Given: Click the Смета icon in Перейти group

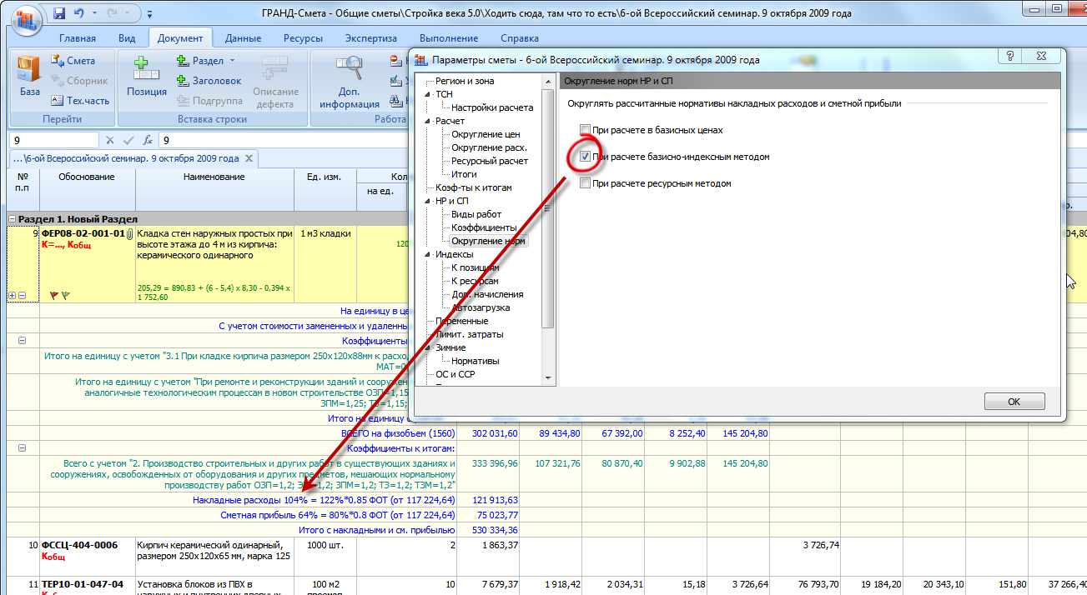Looking at the screenshot, I should point(58,61).
